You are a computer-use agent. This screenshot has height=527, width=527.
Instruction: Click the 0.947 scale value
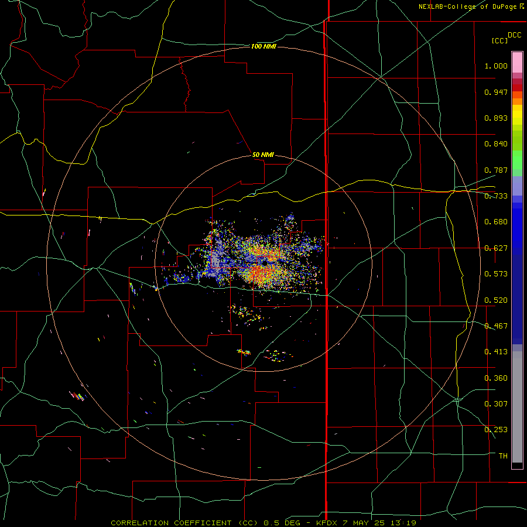pos(496,92)
